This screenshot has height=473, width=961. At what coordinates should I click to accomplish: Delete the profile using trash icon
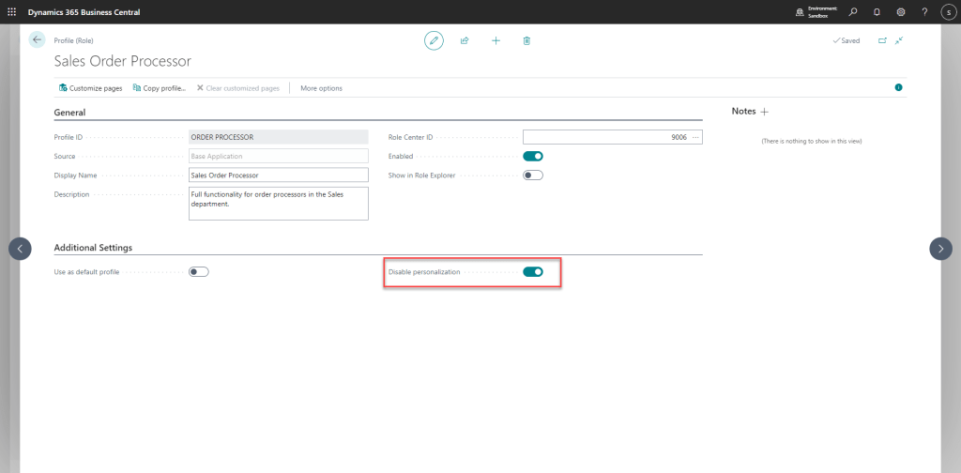[526, 40]
